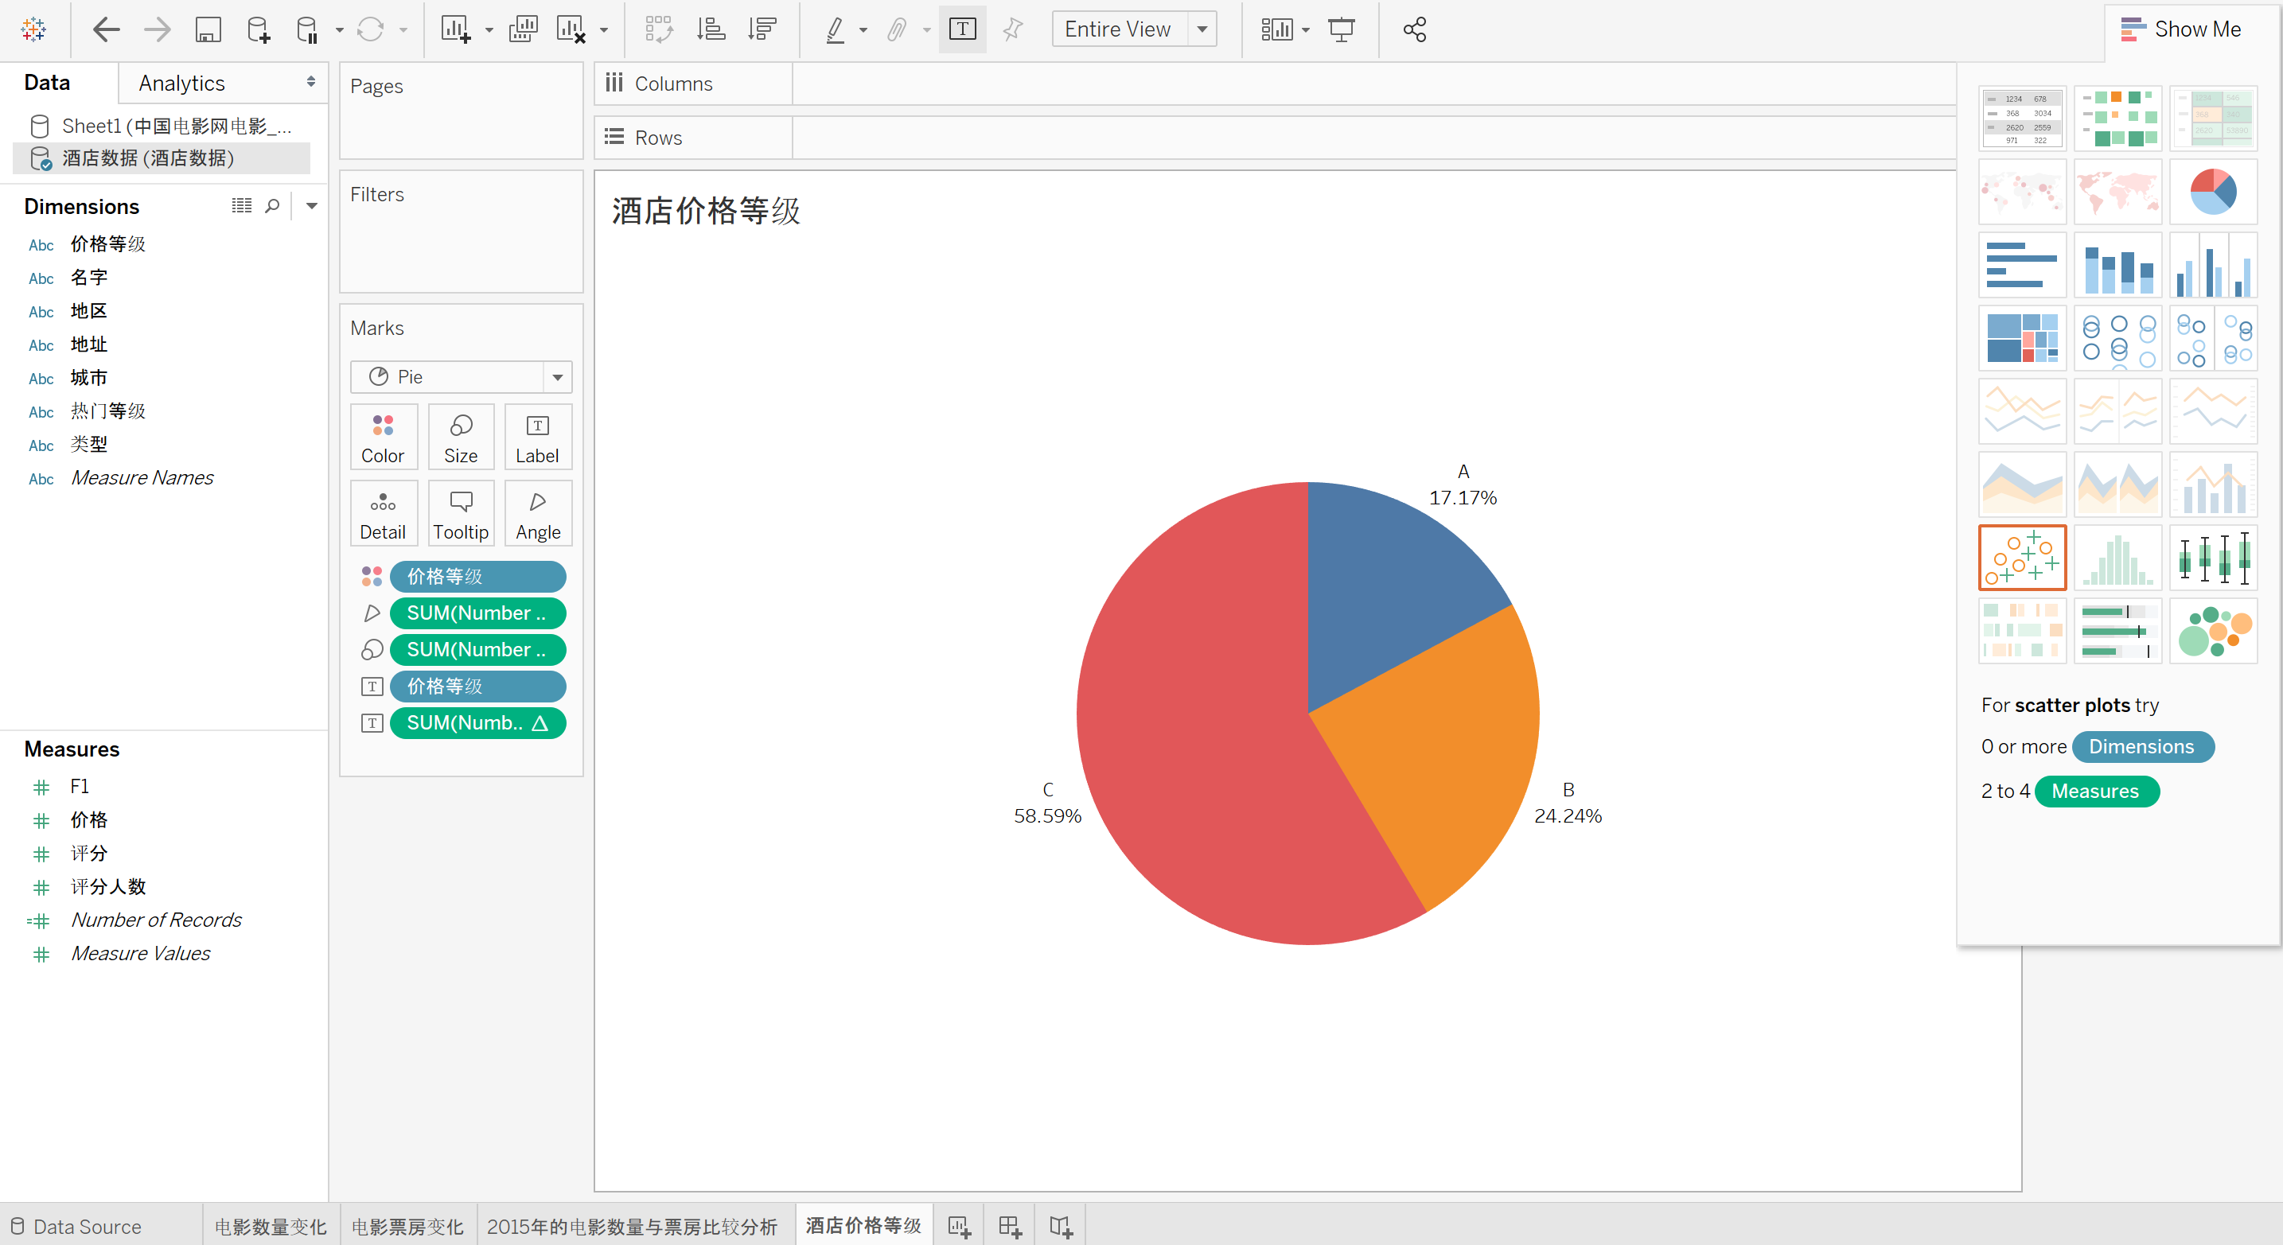Switch to the Analytics tab
The height and width of the screenshot is (1245, 2283).
[181, 84]
